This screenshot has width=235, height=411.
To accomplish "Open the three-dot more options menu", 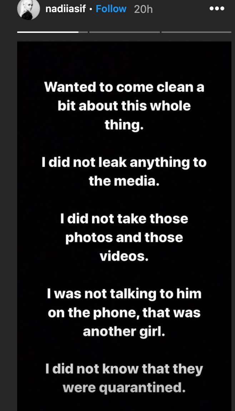I will click(217, 9).
